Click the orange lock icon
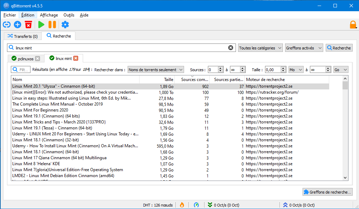Image resolution: width=359 pixels, height=209 pixels. click(x=353, y=25)
